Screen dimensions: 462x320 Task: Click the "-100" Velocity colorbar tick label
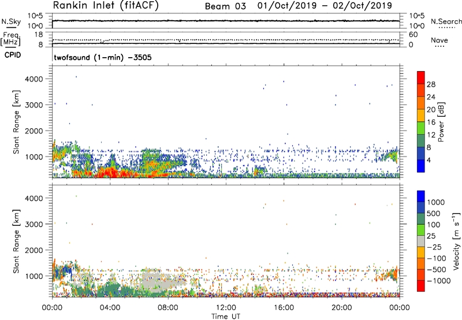(x=437, y=258)
